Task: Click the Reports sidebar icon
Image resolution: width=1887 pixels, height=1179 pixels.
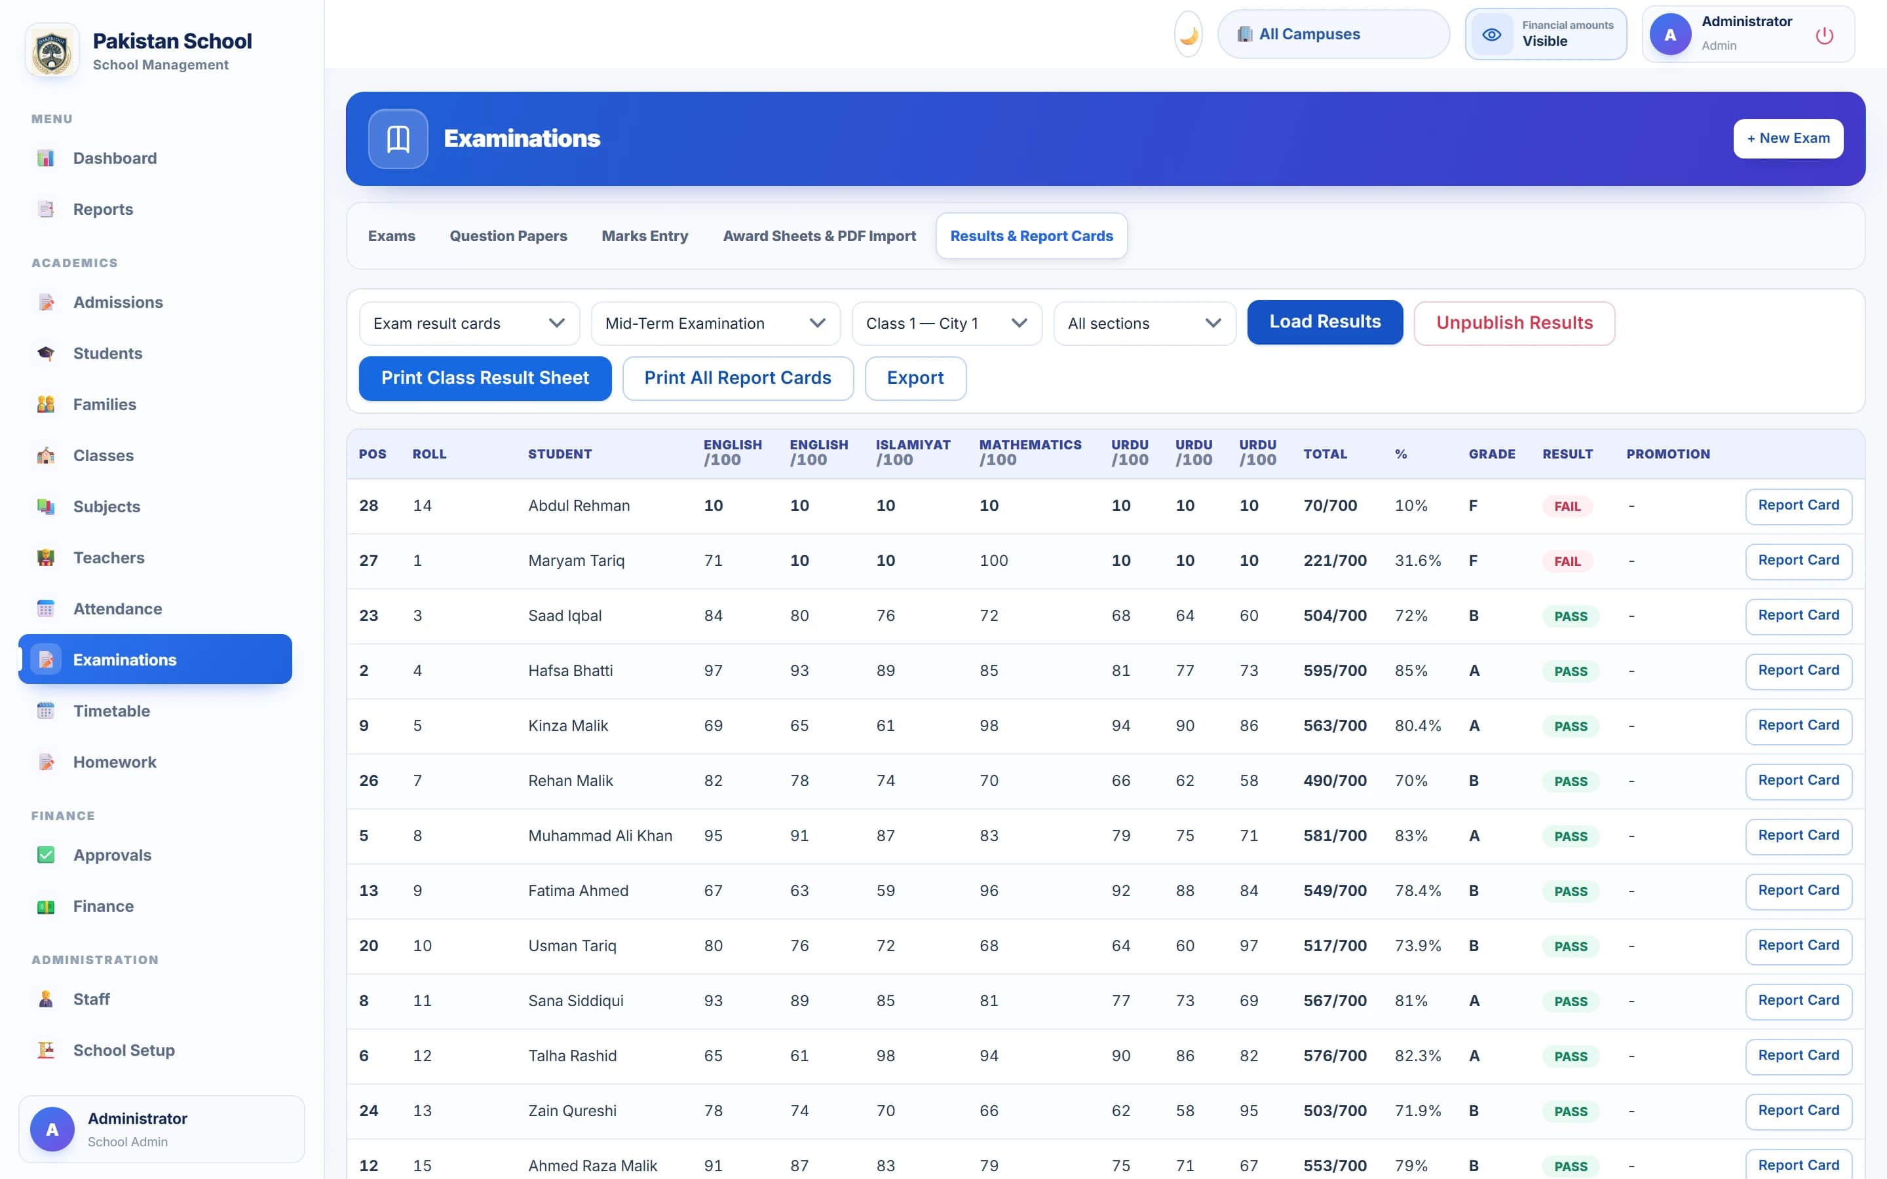Action: pos(46,209)
